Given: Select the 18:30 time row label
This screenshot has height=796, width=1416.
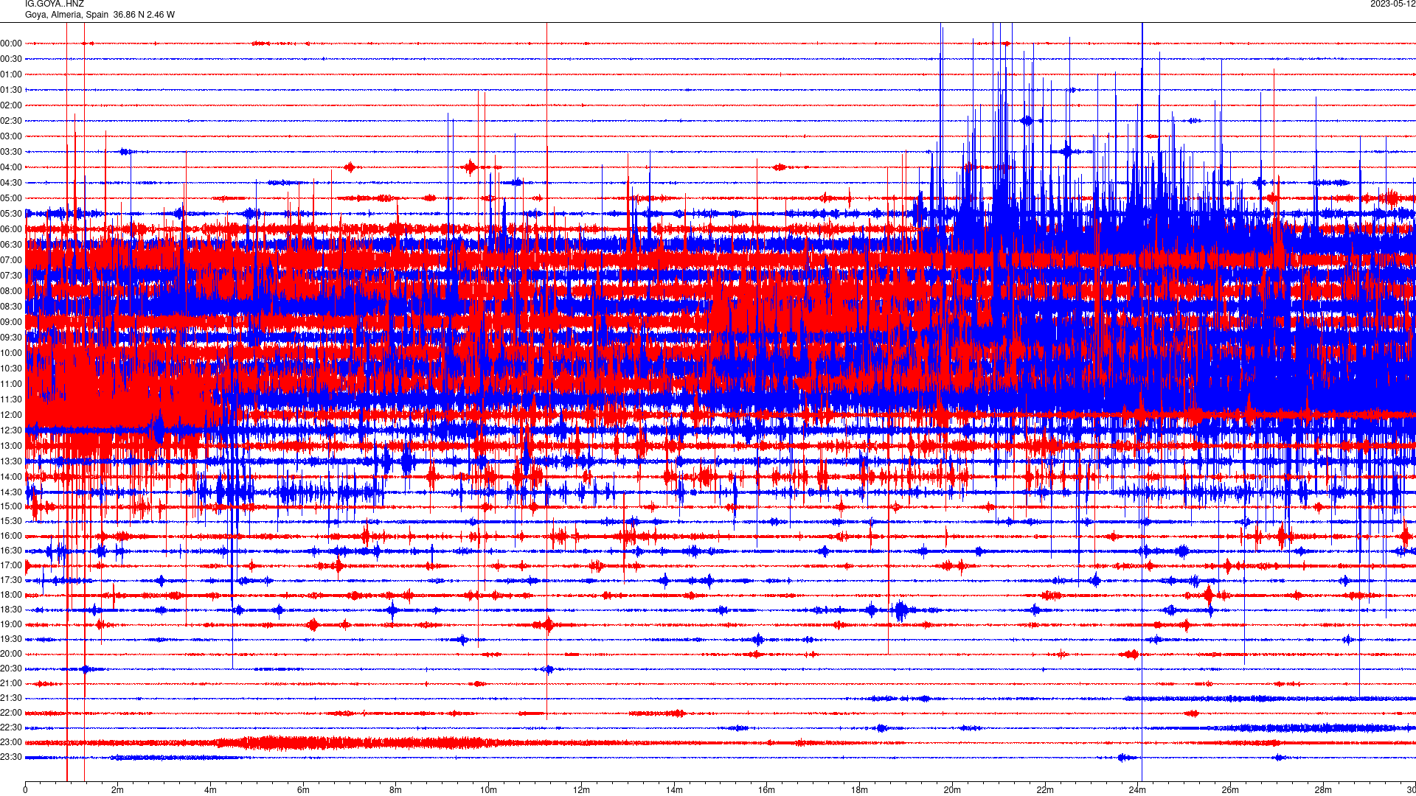Looking at the screenshot, I should click(11, 610).
